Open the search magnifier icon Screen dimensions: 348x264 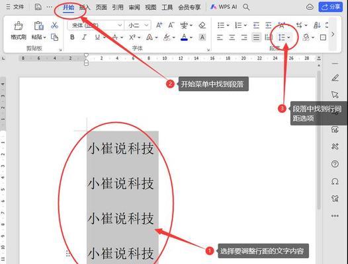coord(246,7)
